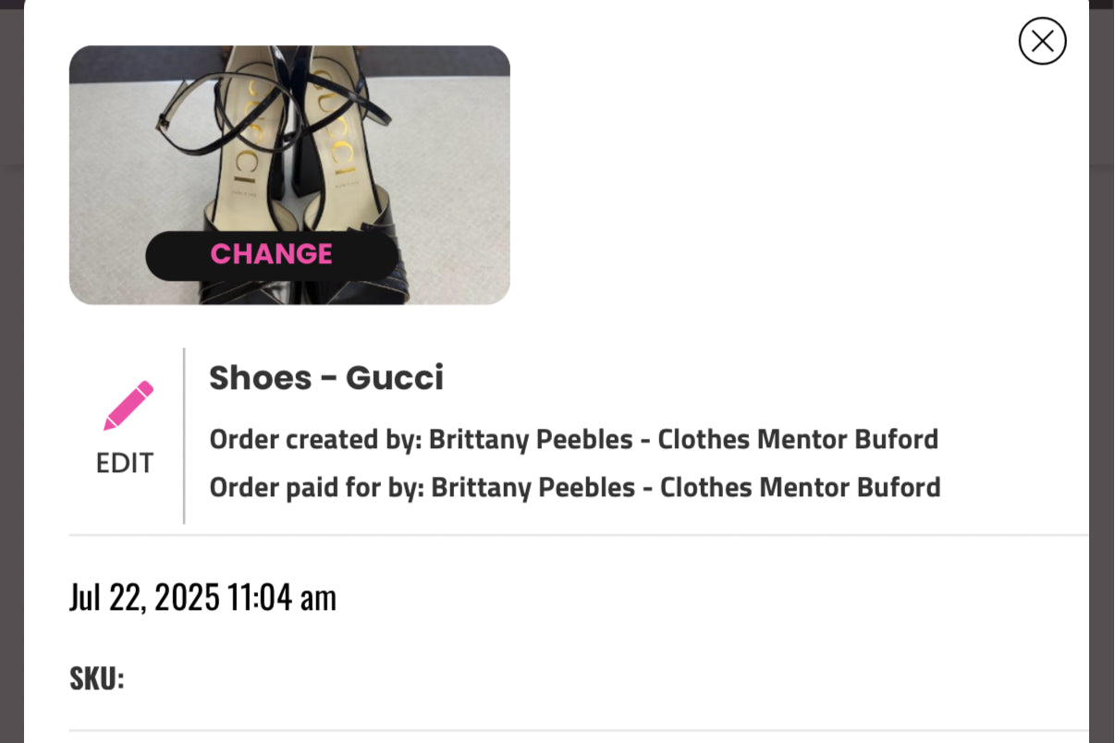Viewport: 1115px width, 743px height.
Task: Open the Gucci shoes product photo
Action: click(289, 139)
